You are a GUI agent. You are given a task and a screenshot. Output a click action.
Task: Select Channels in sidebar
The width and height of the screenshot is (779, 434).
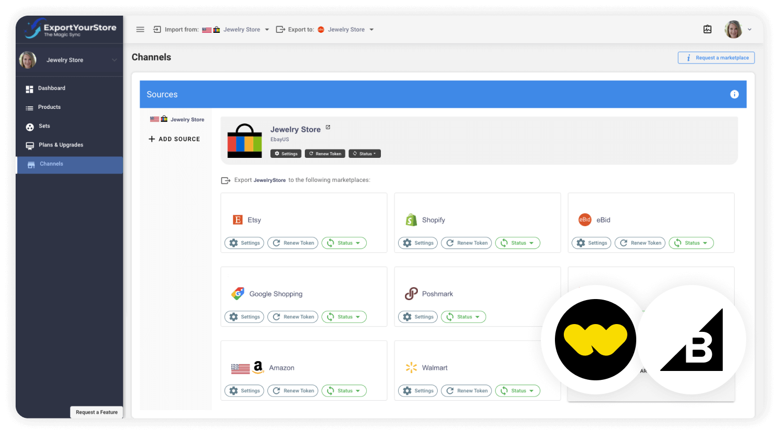click(x=69, y=164)
